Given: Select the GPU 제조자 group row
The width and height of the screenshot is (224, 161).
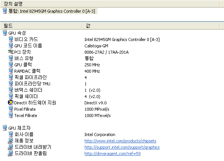Looking at the screenshot, I should click(19, 128).
